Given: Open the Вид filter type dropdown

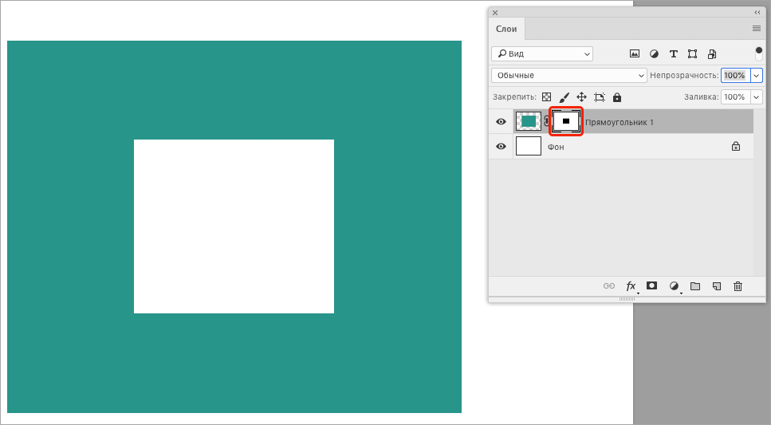Looking at the screenshot, I should point(542,54).
